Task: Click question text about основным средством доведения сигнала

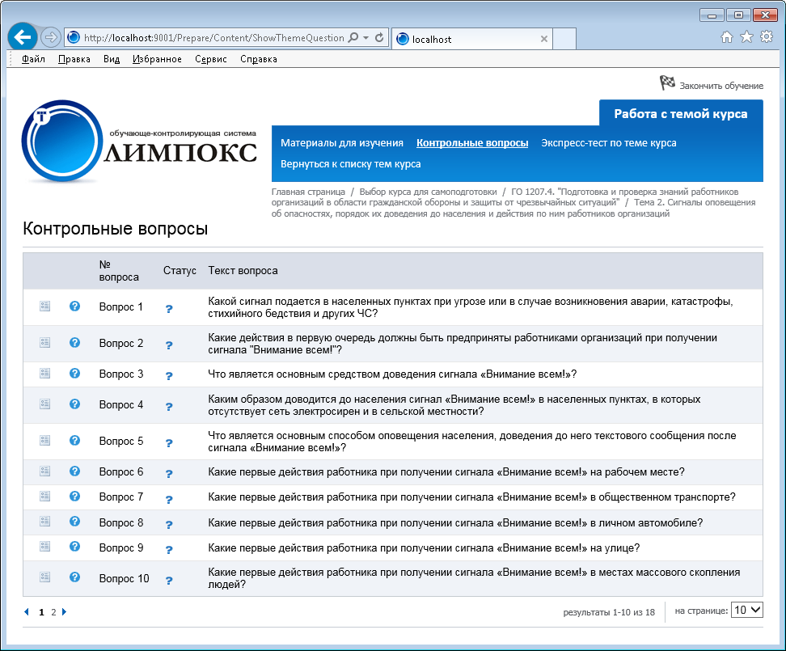Action: coord(392,374)
